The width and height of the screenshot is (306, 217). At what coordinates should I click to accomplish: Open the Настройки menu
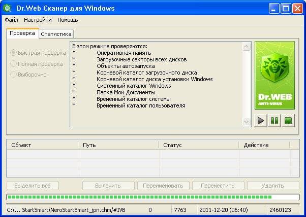click(x=38, y=20)
